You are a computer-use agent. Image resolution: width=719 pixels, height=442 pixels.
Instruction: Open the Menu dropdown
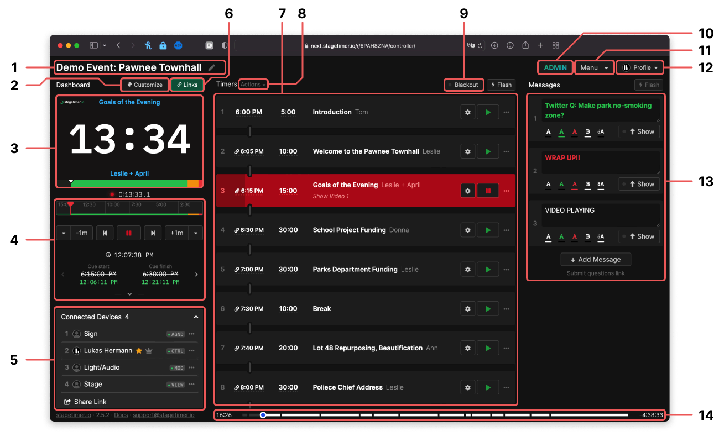pos(595,67)
